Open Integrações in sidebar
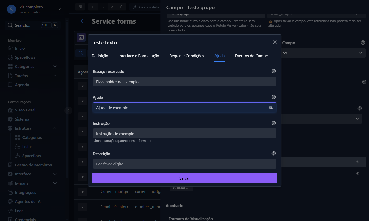 [26, 192]
